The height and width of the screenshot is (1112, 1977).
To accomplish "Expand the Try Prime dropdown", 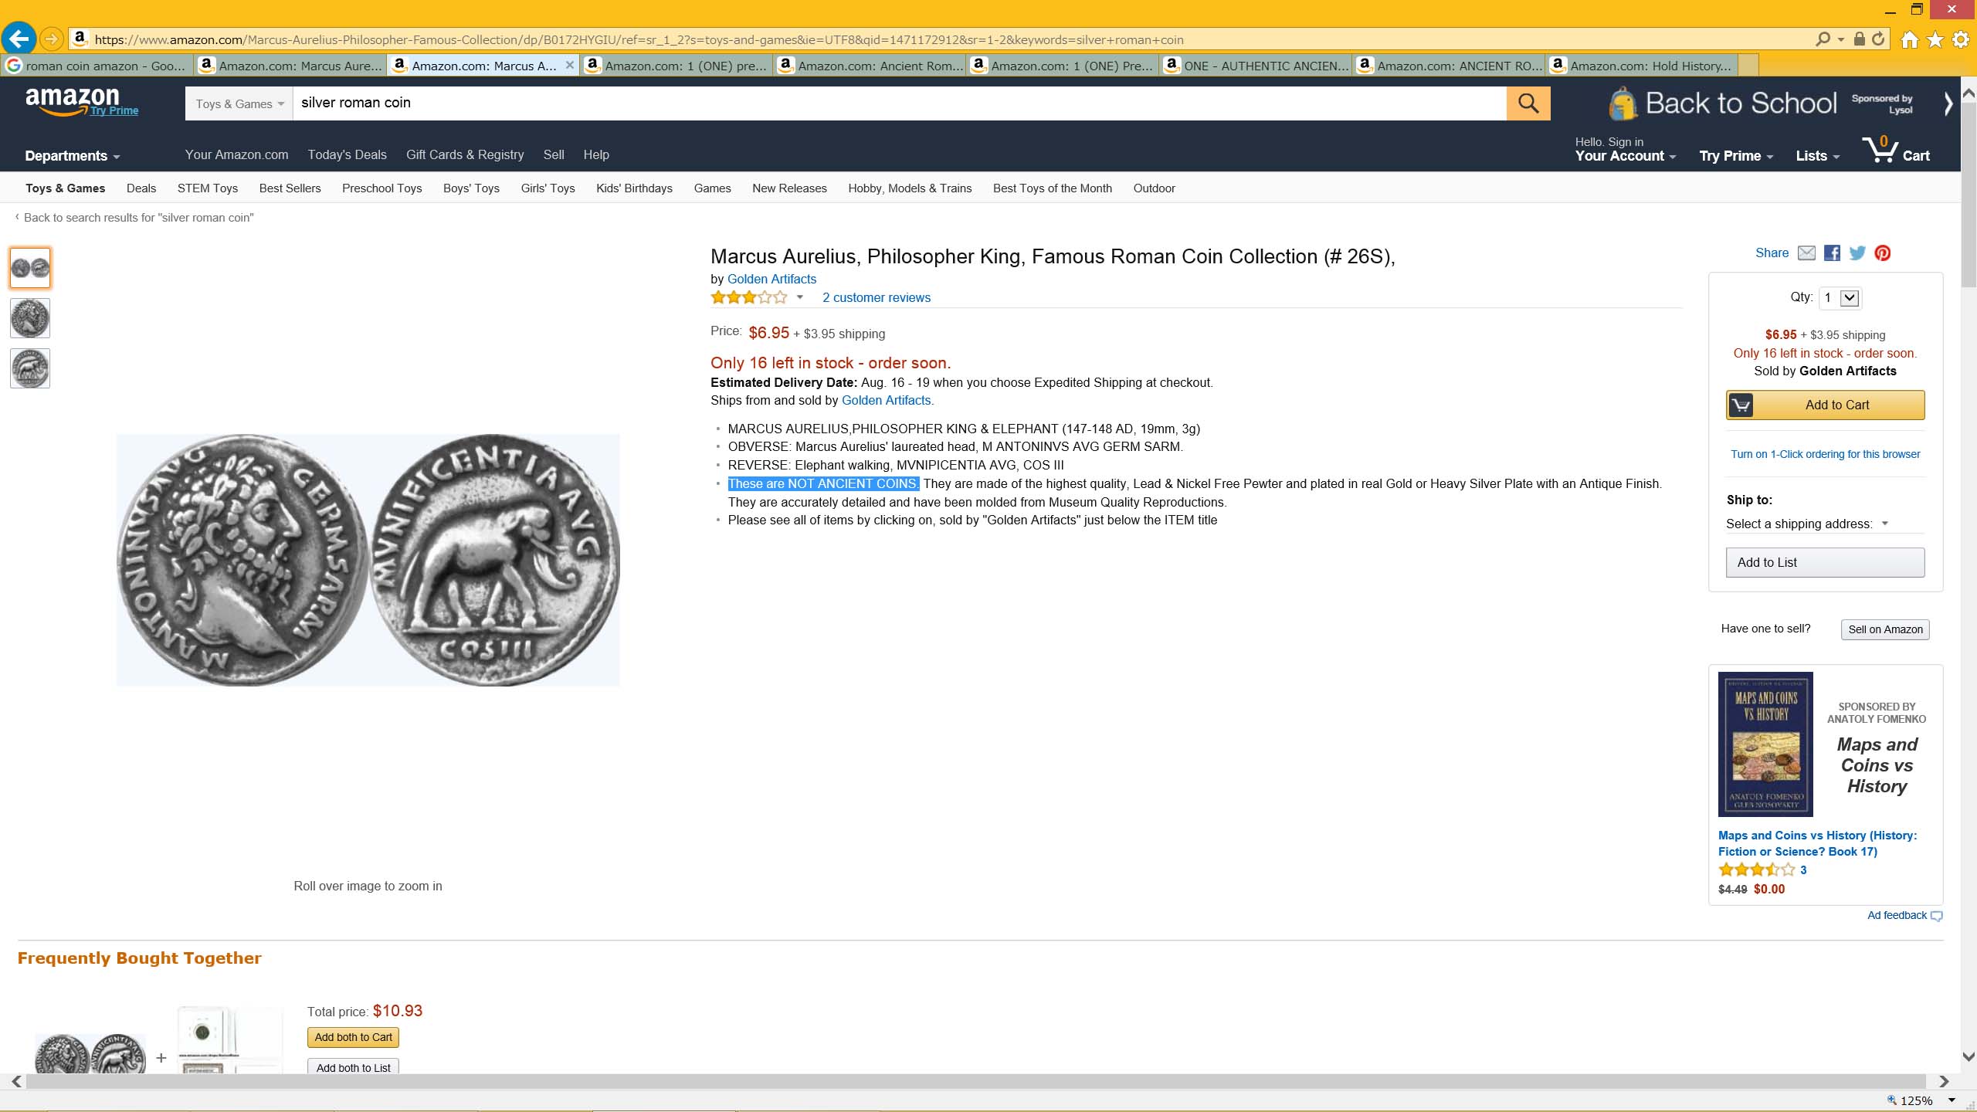I will (x=1735, y=156).
